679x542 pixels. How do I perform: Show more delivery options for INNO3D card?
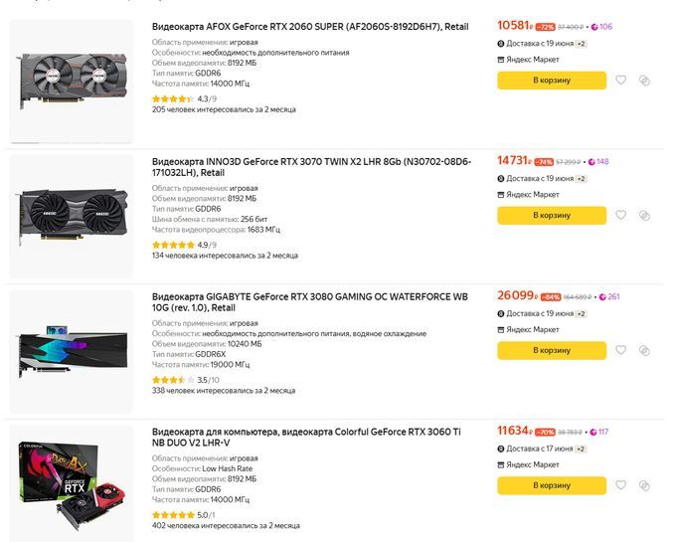click(x=581, y=179)
